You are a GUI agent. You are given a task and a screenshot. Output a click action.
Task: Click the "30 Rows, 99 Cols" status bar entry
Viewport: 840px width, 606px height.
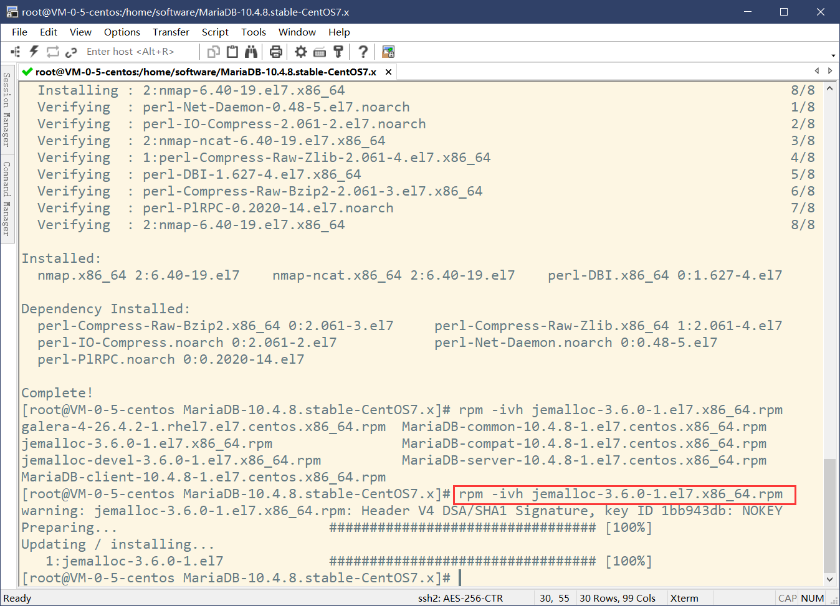click(x=618, y=598)
